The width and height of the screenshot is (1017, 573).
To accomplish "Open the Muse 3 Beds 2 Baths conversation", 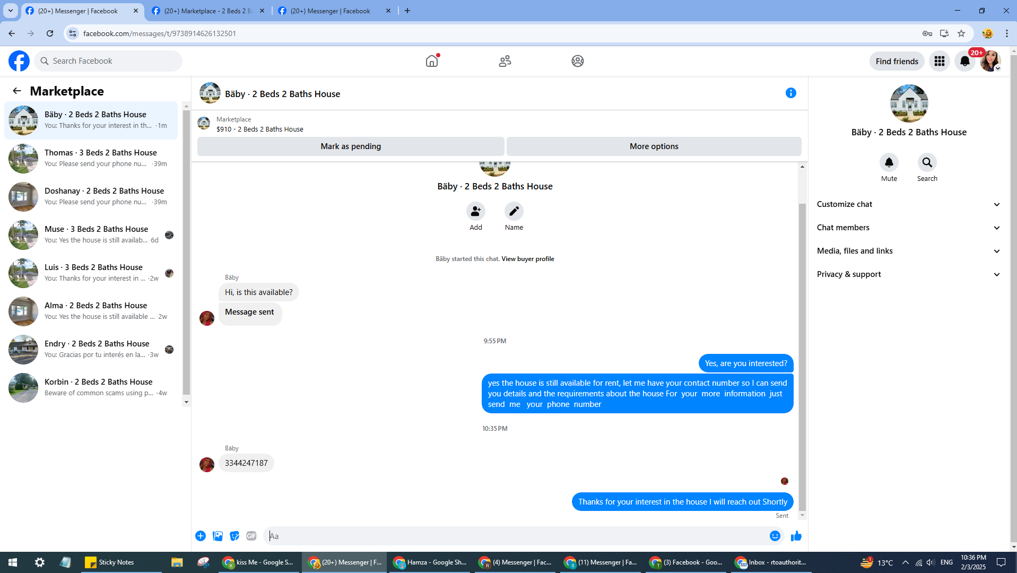I will [x=91, y=235].
